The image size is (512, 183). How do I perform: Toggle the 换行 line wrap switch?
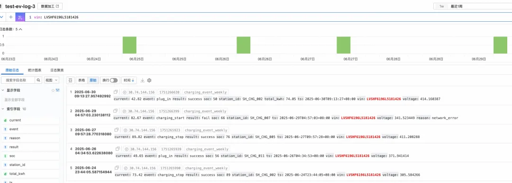point(114,80)
